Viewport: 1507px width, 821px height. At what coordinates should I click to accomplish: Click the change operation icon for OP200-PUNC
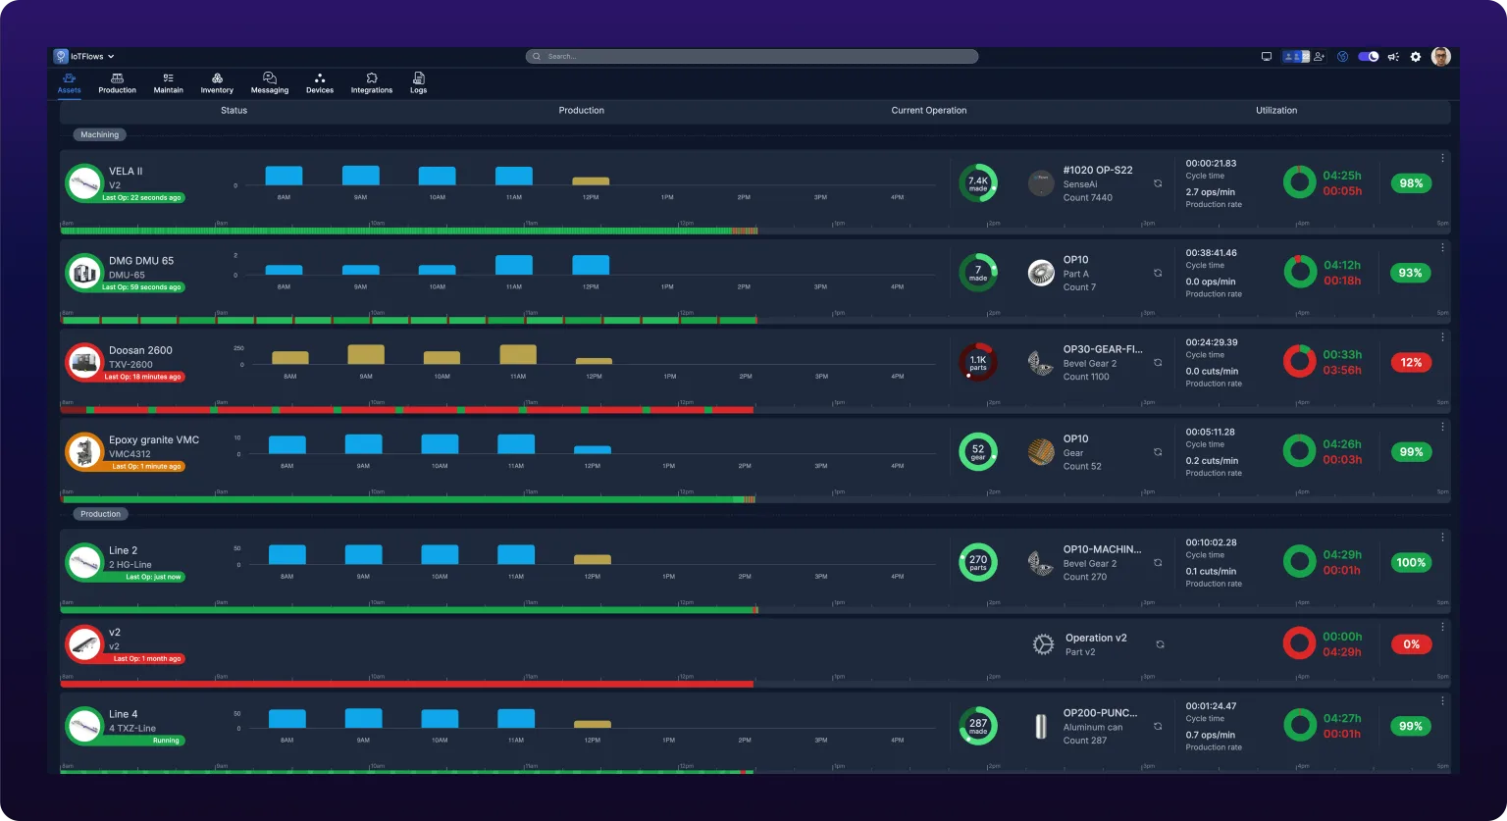tap(1158, 727)
